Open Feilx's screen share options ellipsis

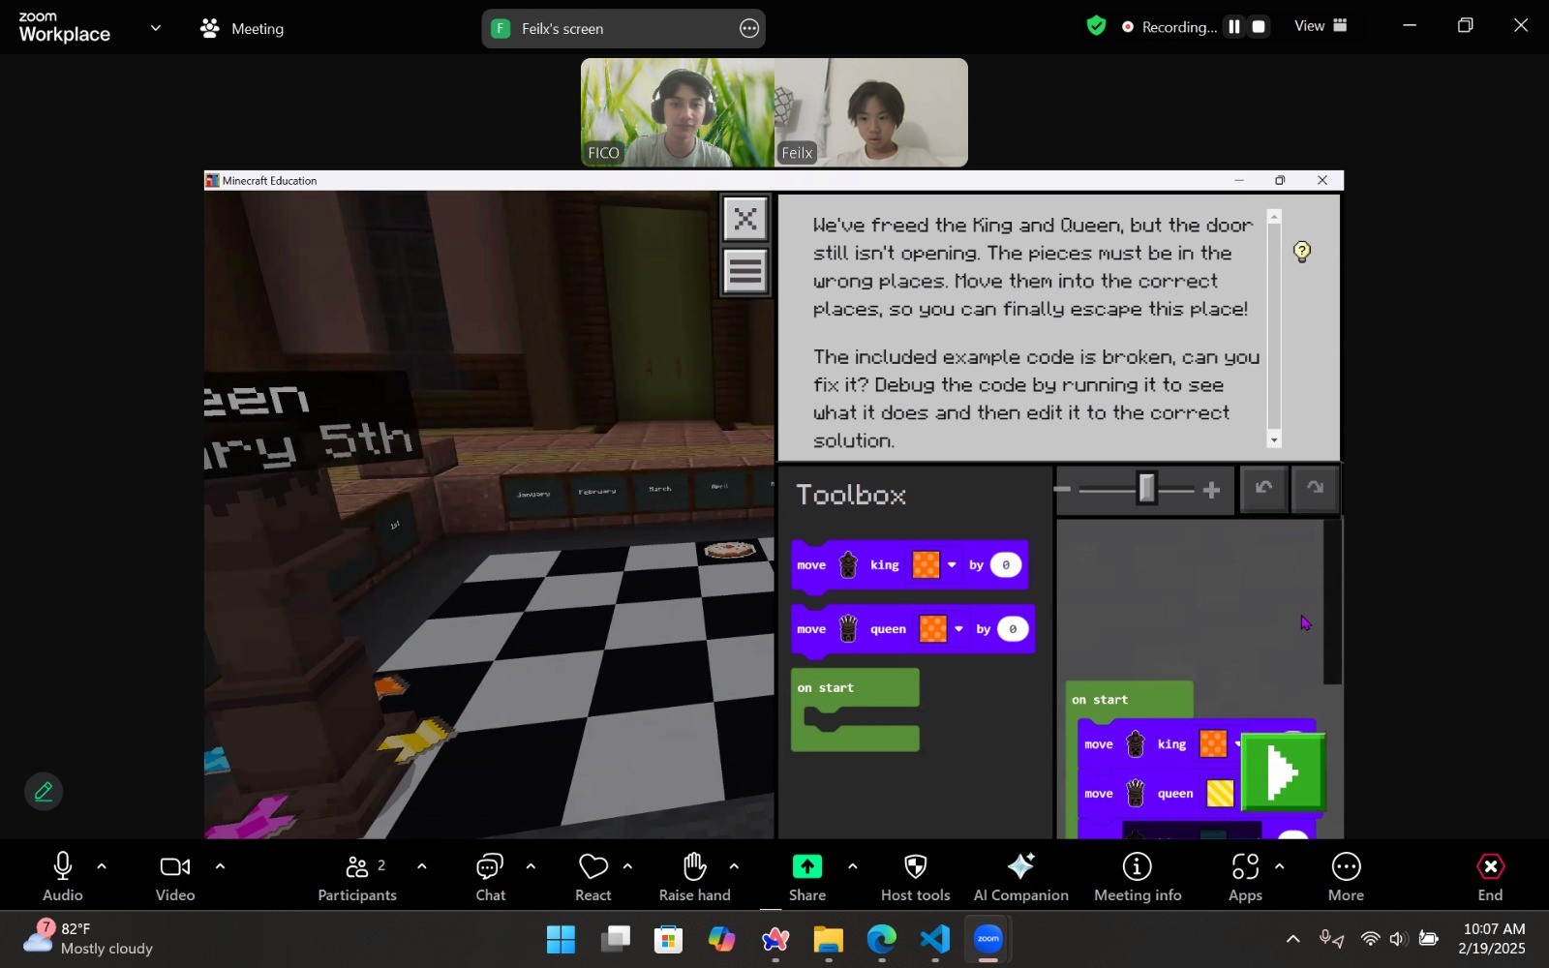[749, 29]
